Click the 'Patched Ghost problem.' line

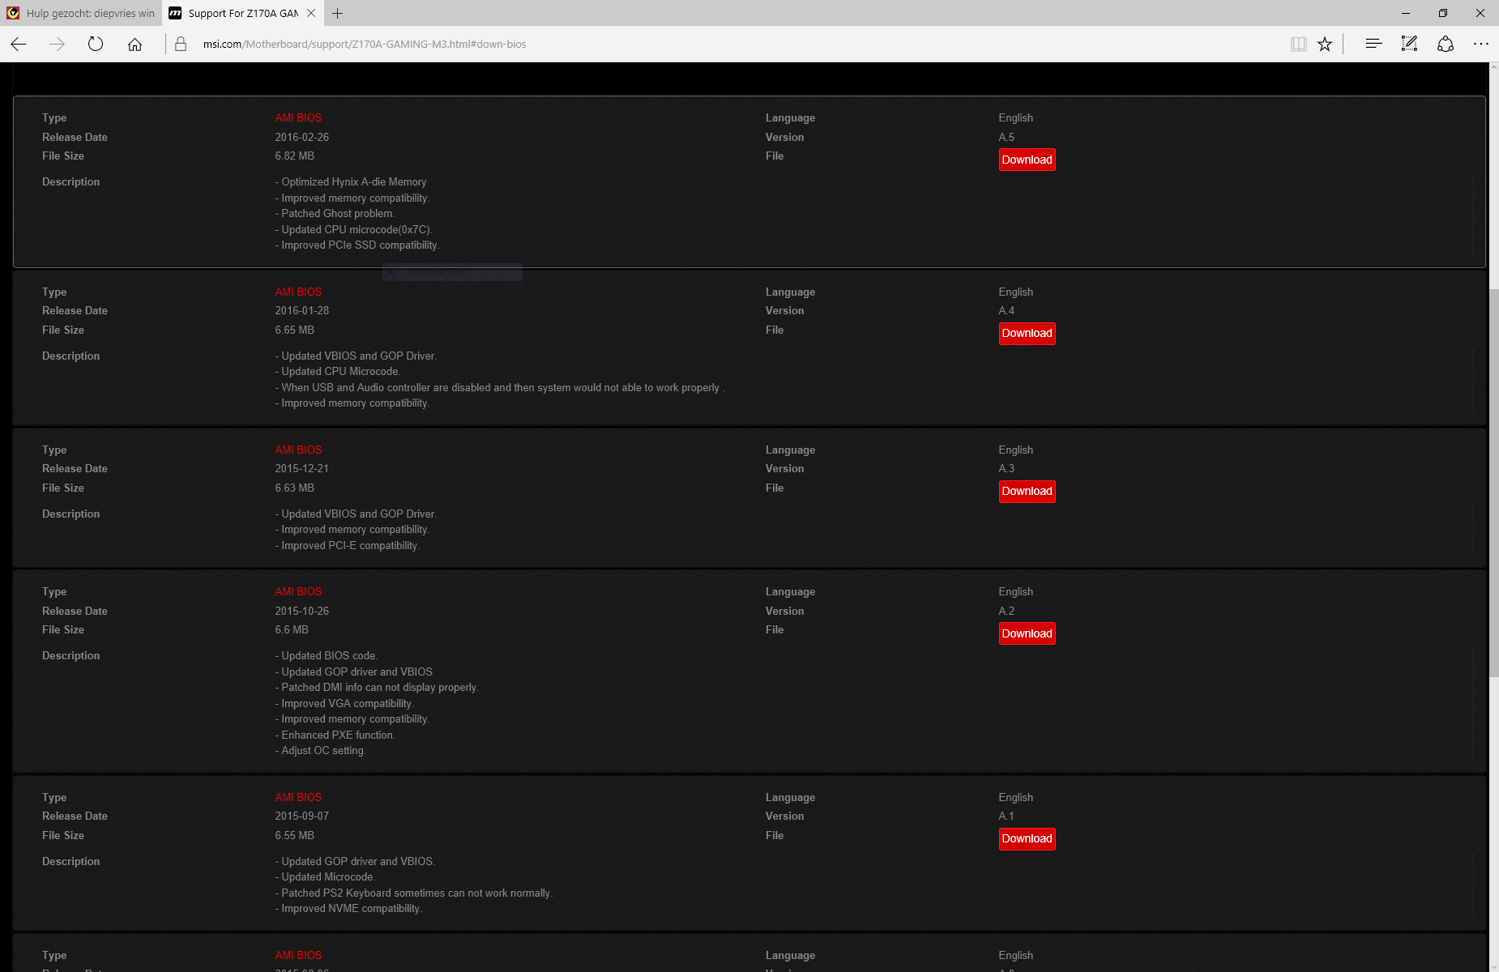[x=335, y=213]
